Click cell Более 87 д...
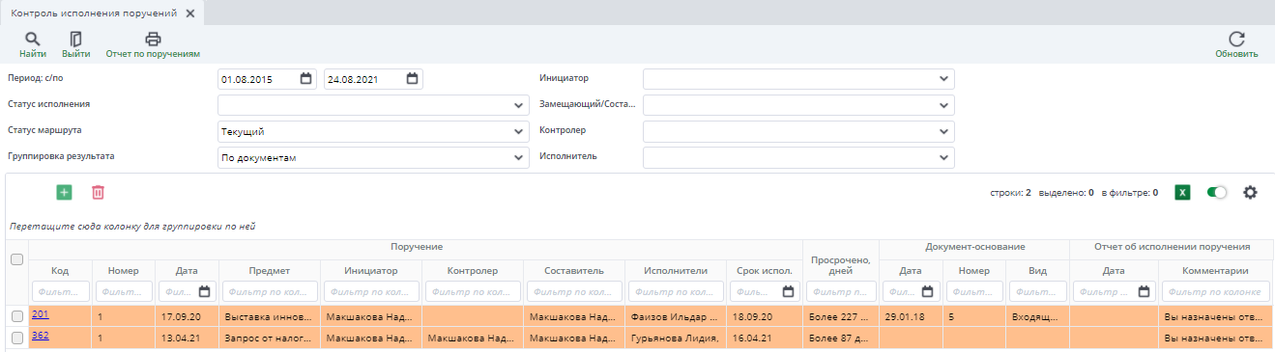 tap(841, 338)
